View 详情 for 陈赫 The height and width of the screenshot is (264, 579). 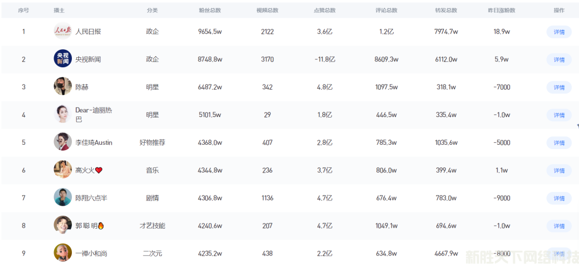pos(559,87)
